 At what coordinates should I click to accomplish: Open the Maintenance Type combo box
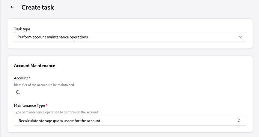tap(130, 121)
